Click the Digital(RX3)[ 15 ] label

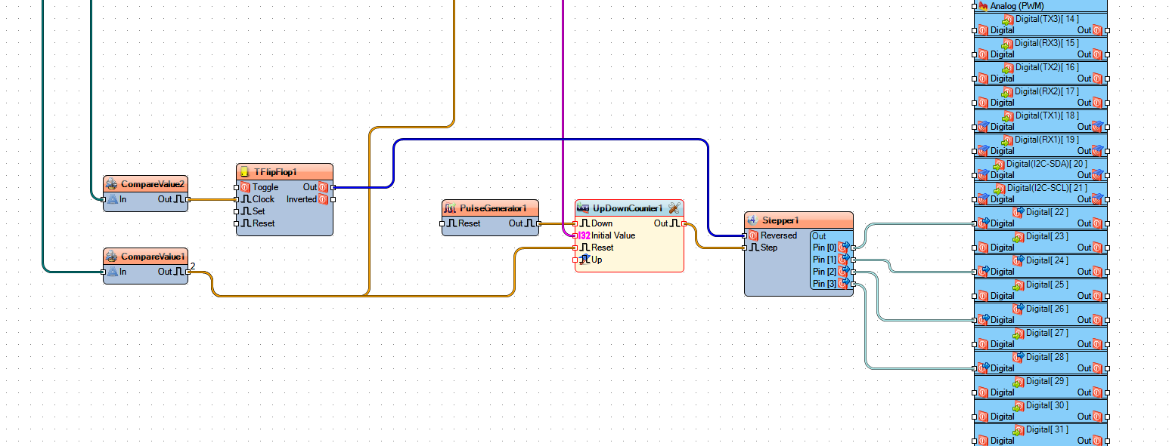point(1047,43)
